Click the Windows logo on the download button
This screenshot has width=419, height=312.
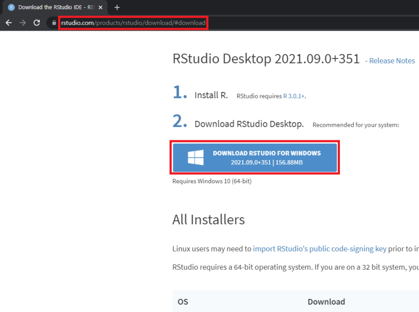click(x=194, y=157)
